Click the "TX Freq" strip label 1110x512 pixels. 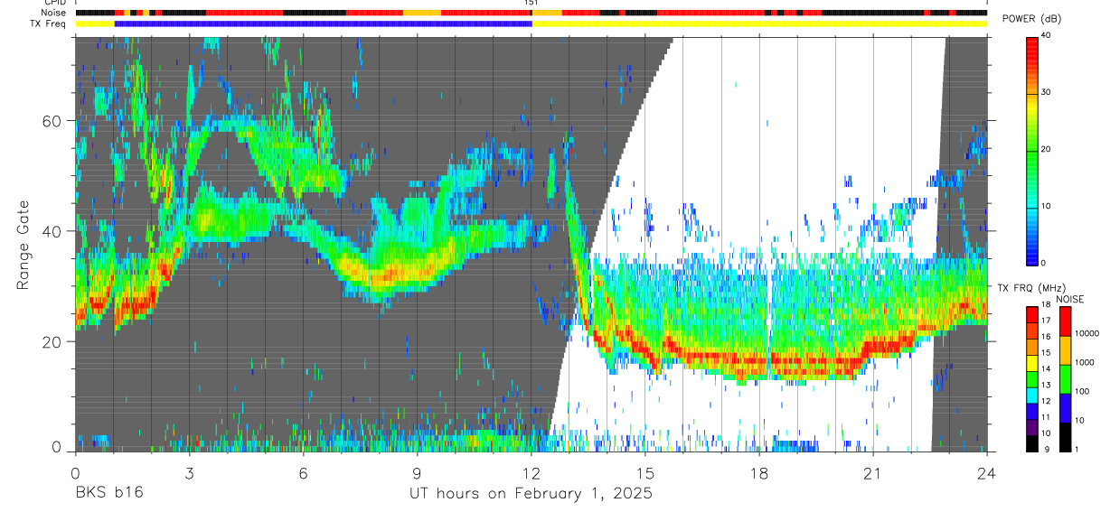49,23
